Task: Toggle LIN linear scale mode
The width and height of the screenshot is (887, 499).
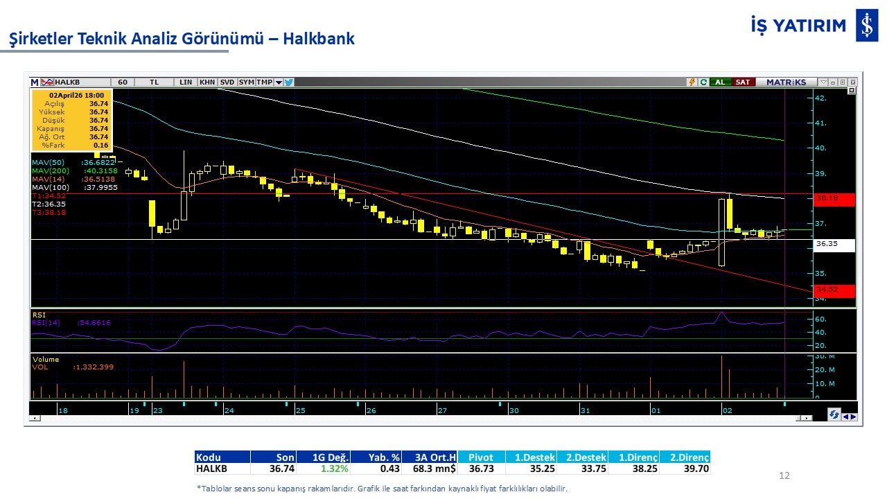Action: (186, 82)
